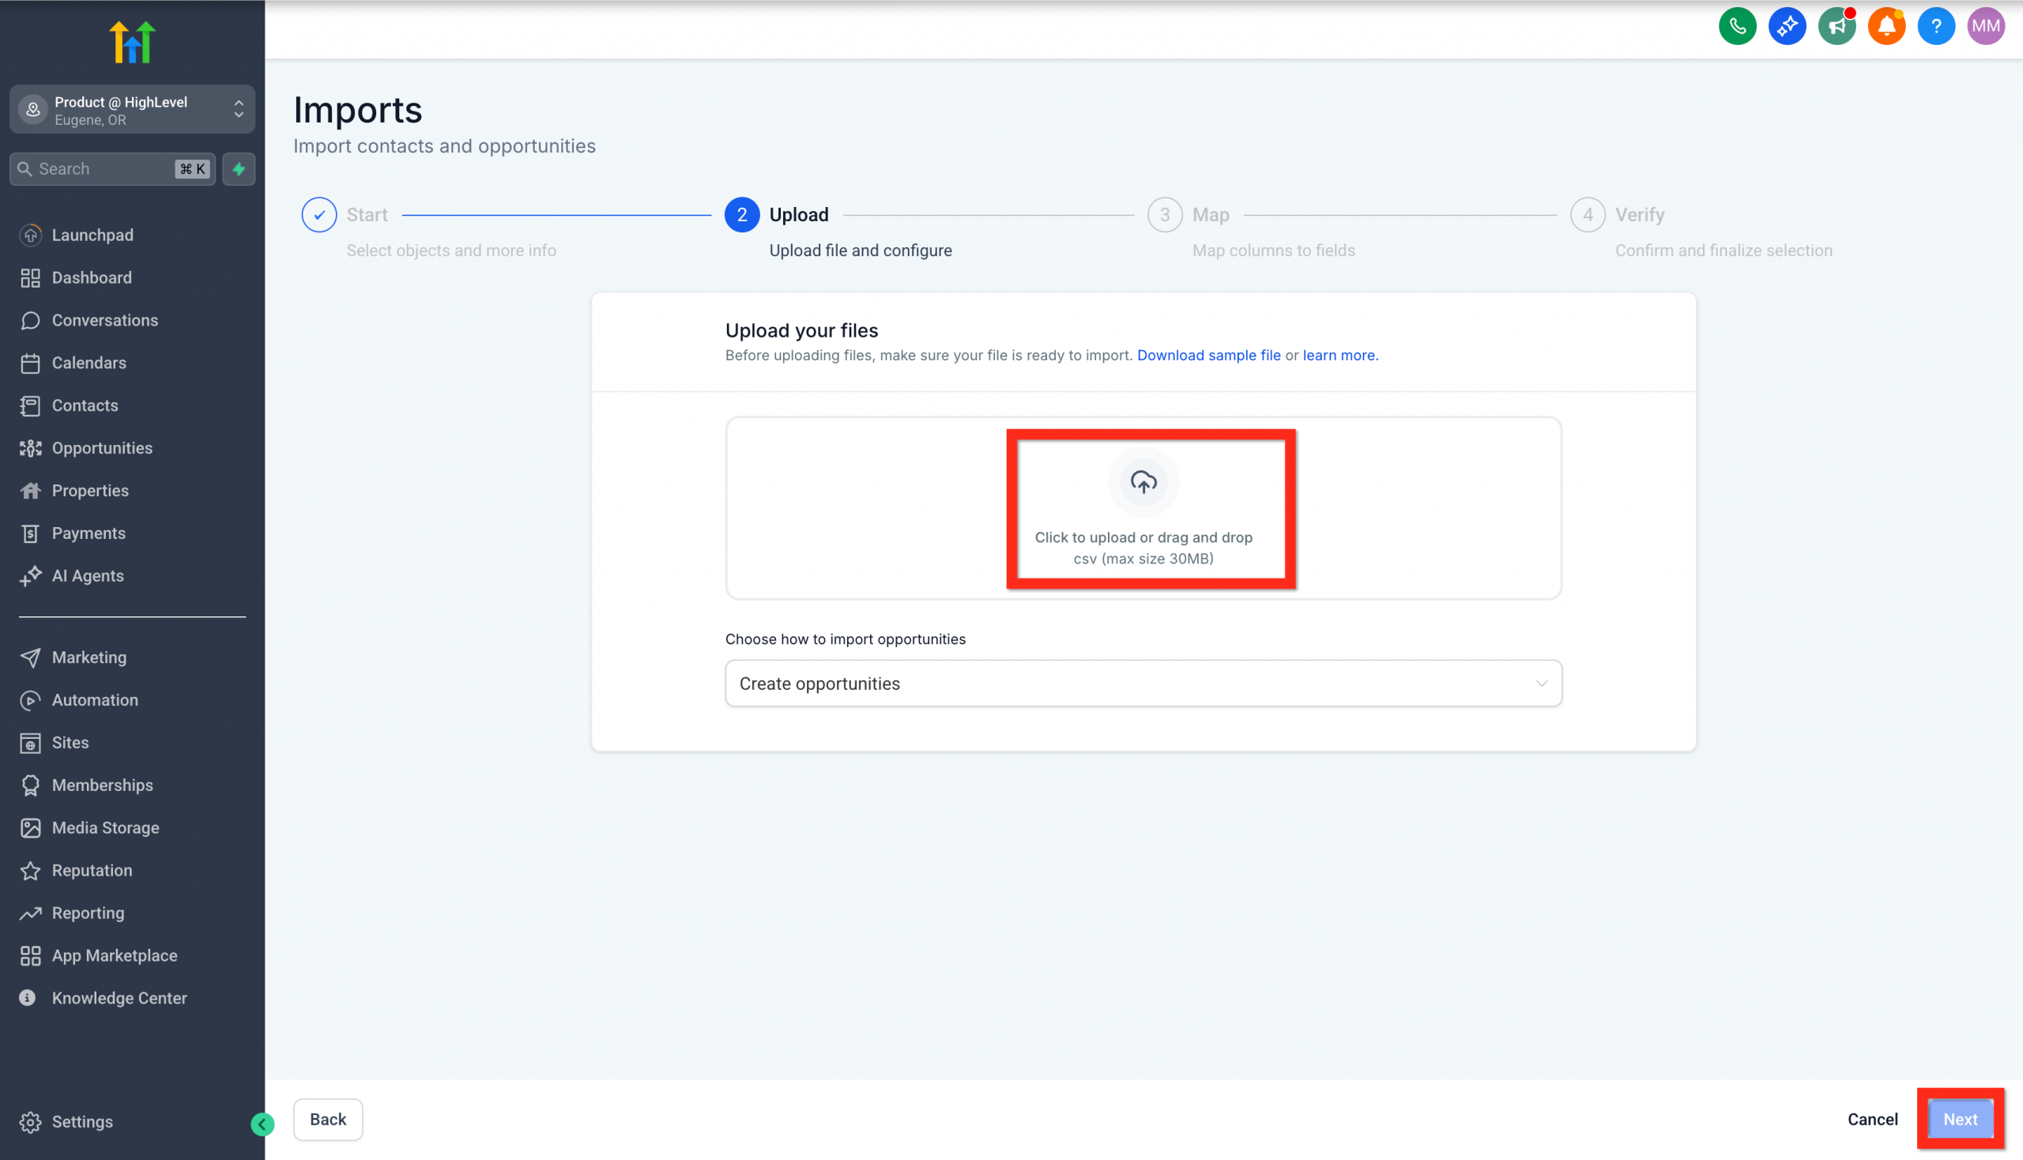This screenshot has width=2023, height=1160.
Task: Open the App Marketplace
Action: coord(115,955)
